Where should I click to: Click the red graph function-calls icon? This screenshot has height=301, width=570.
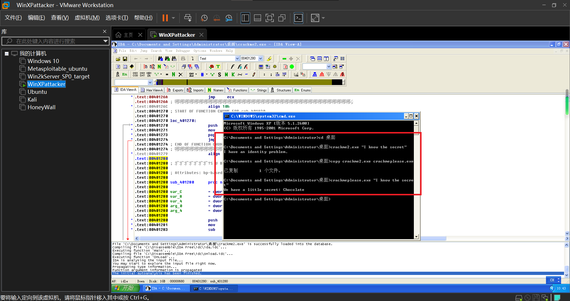(322, 75)
